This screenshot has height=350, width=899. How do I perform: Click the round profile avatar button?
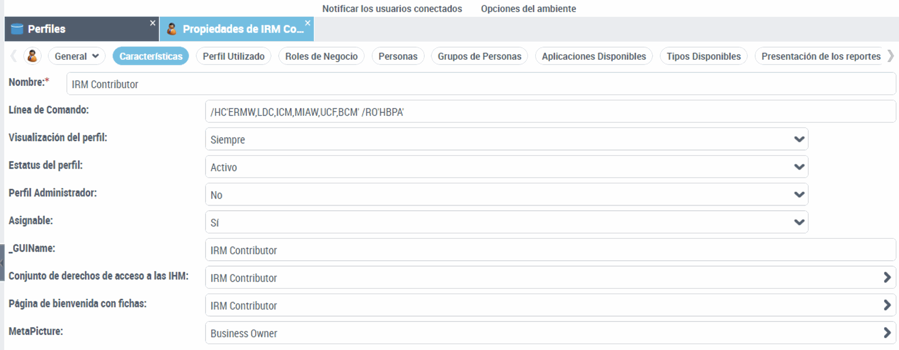32,56
